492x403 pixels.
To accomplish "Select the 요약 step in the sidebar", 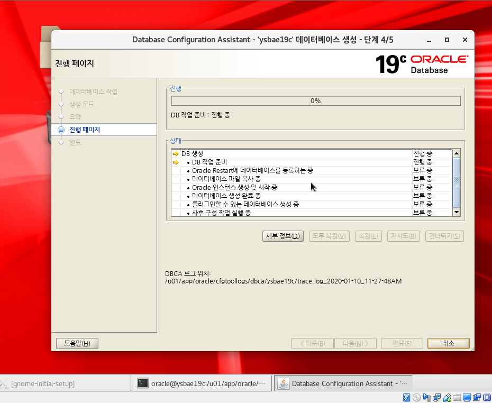I will point(75,117).
